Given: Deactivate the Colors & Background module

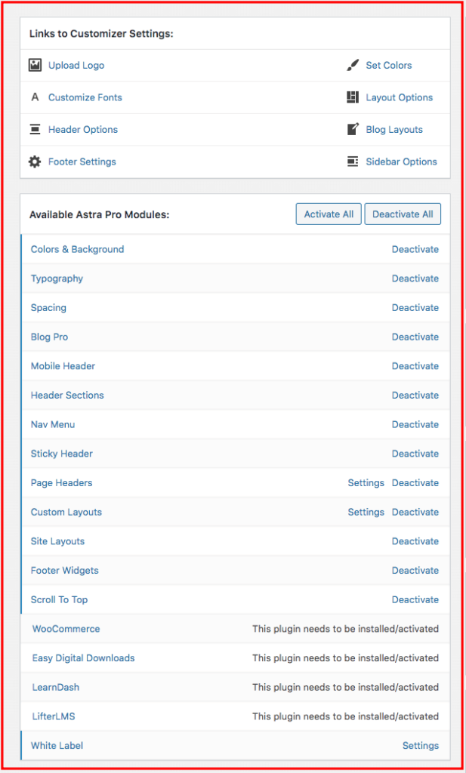Looking at the screenshot, I should click(415, 249).
